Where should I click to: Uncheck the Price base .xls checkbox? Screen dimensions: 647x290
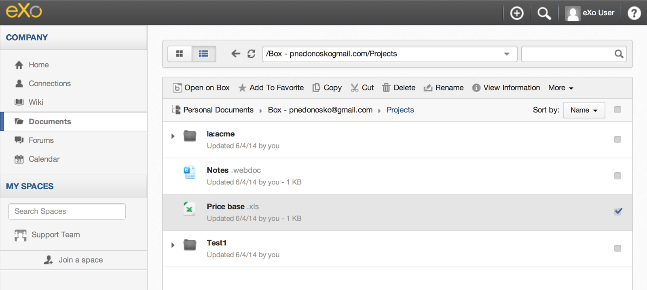coord(618,211)
